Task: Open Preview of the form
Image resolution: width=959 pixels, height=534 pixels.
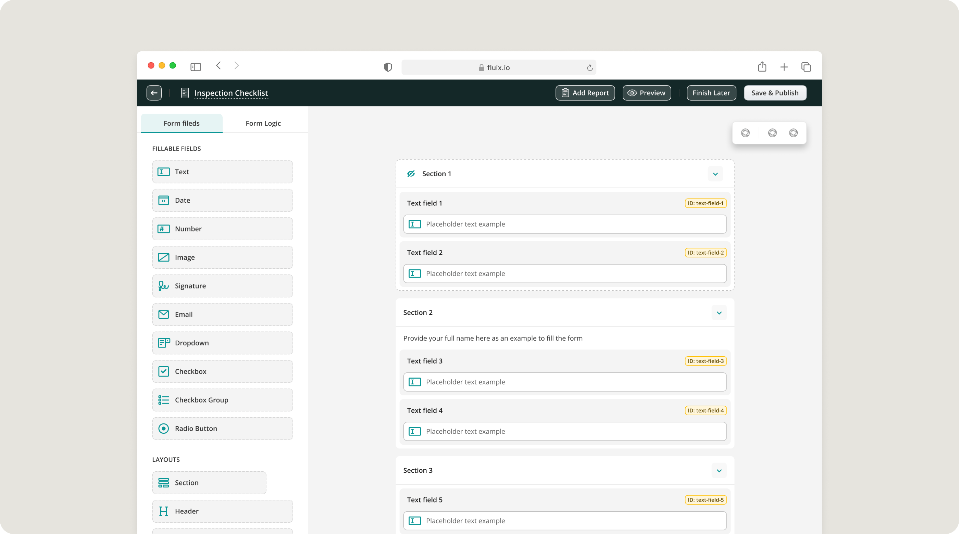Action: point(647,93)
